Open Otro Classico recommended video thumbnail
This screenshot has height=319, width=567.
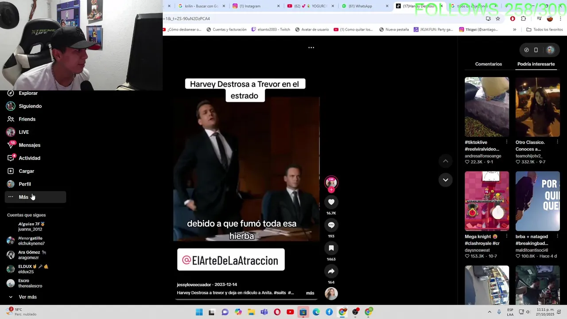[x=537, y=107]
